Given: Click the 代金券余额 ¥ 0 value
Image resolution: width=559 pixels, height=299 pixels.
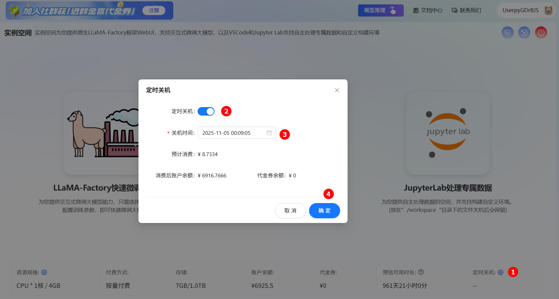Looking at the screenshot, I should [293, 176].
